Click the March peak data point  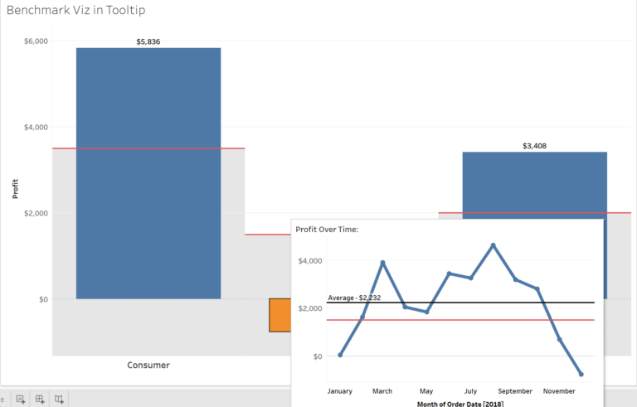coord(382,263)
